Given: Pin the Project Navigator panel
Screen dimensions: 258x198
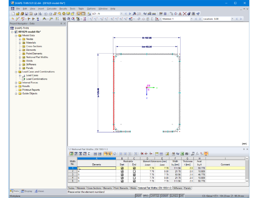Looking at the screenshot, I should click(x=61, y=23).
